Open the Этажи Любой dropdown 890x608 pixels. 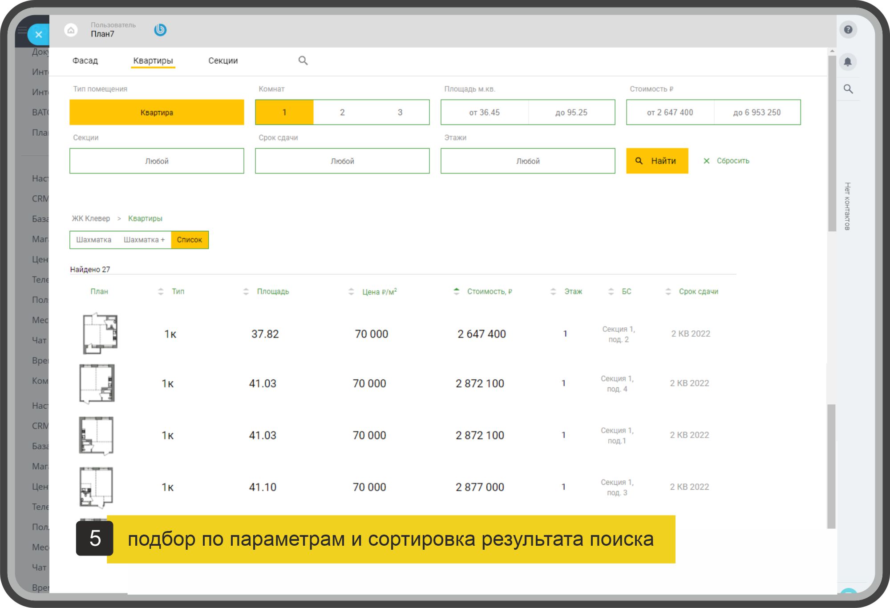click(528, 161)
